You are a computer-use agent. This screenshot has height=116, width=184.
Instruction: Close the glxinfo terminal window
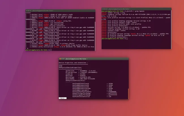103,9
